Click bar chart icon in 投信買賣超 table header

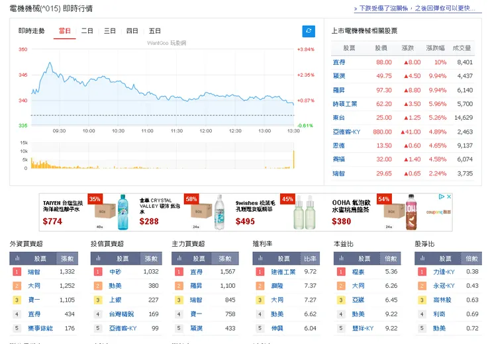(x=97, y=259)
